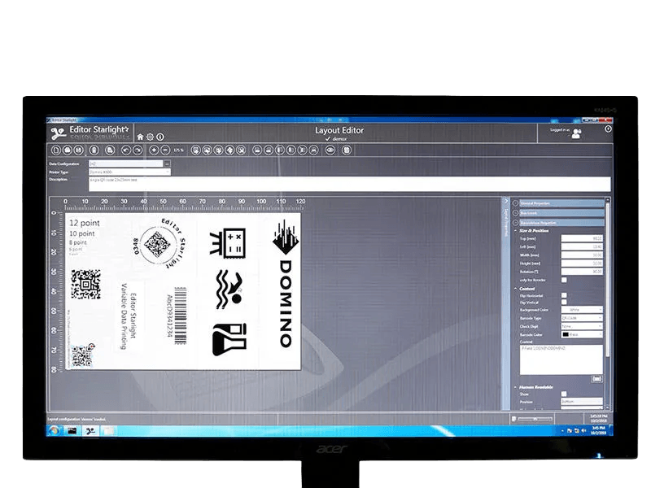Click the sixth alignment toolbar icon
651x488 pixels.
point(314,150)
